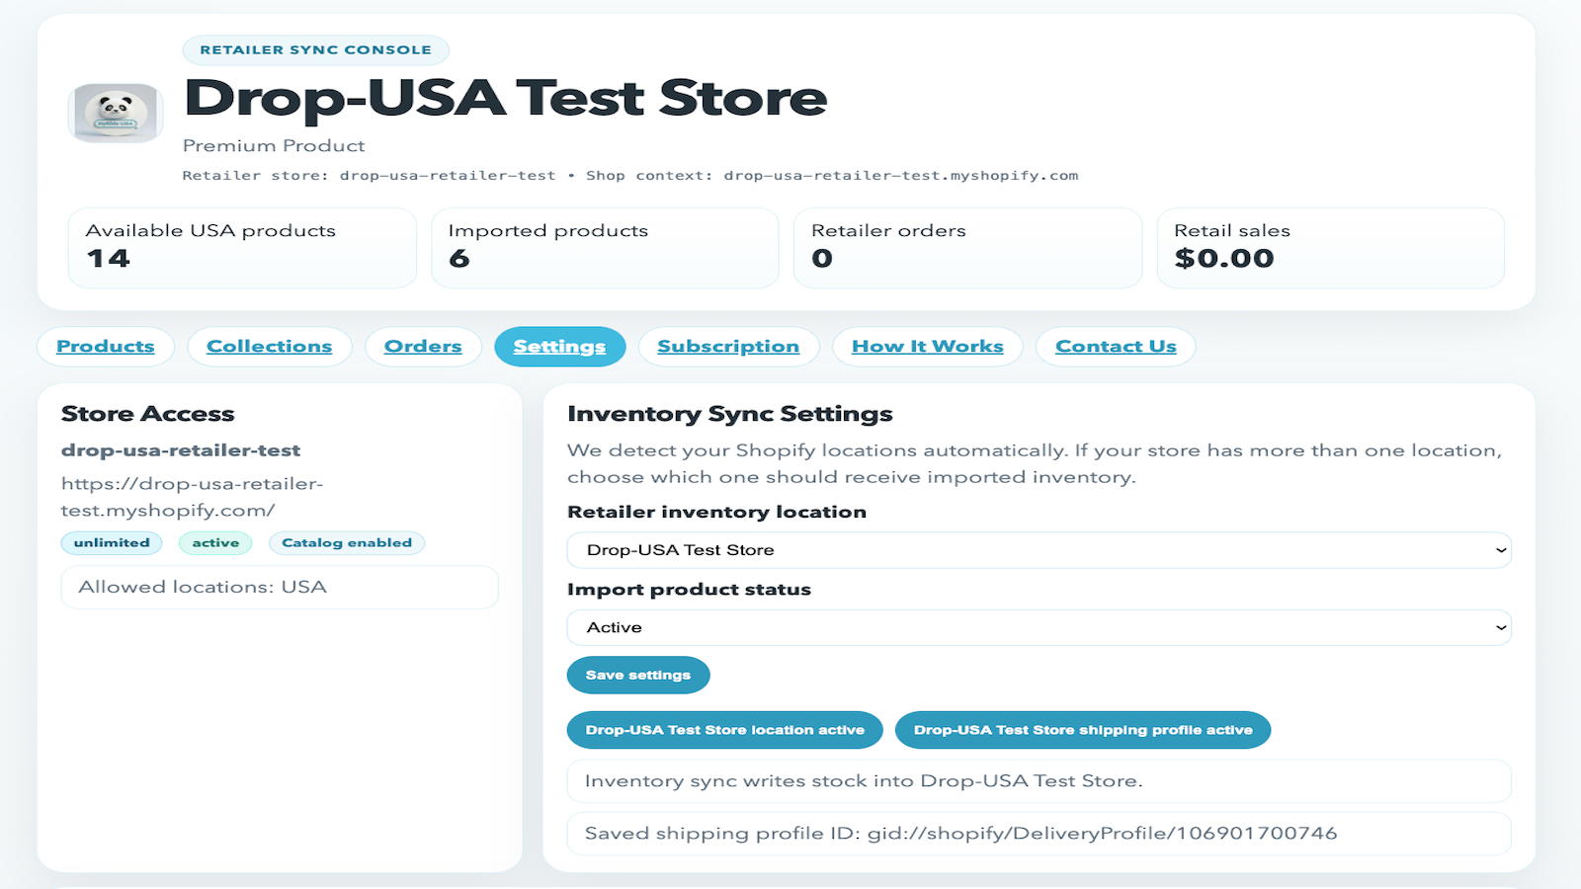Click the Drop-USA Test Store location active badge
1581x889 pixels.
tap(724, 730)
